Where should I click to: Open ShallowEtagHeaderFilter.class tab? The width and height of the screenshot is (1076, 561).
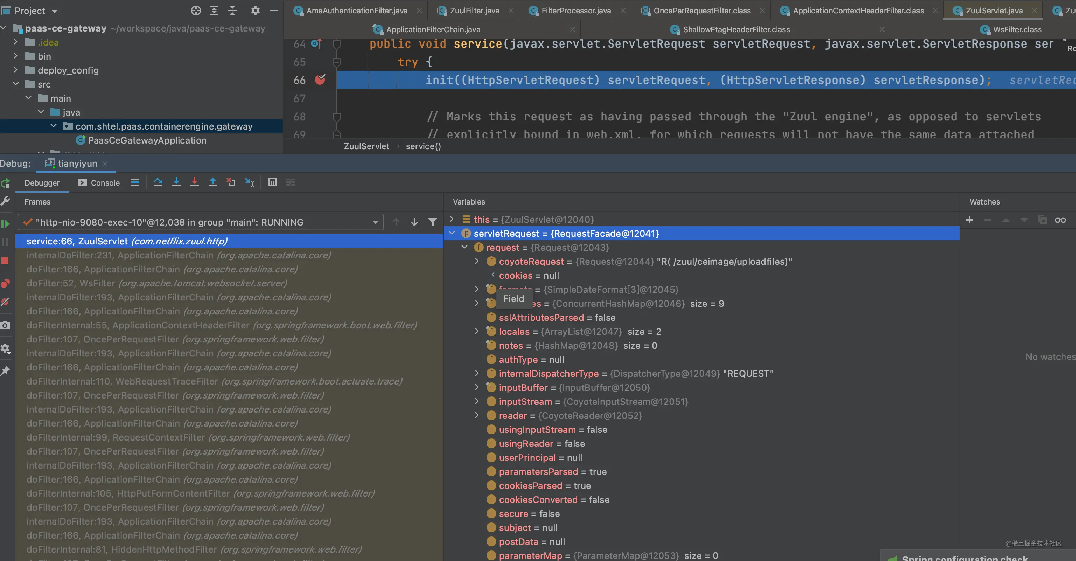coord(736,30)
